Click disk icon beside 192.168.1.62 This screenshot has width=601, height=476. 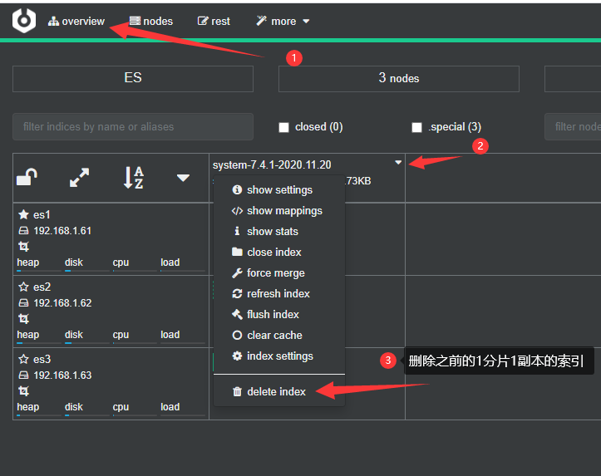(23, 303)
